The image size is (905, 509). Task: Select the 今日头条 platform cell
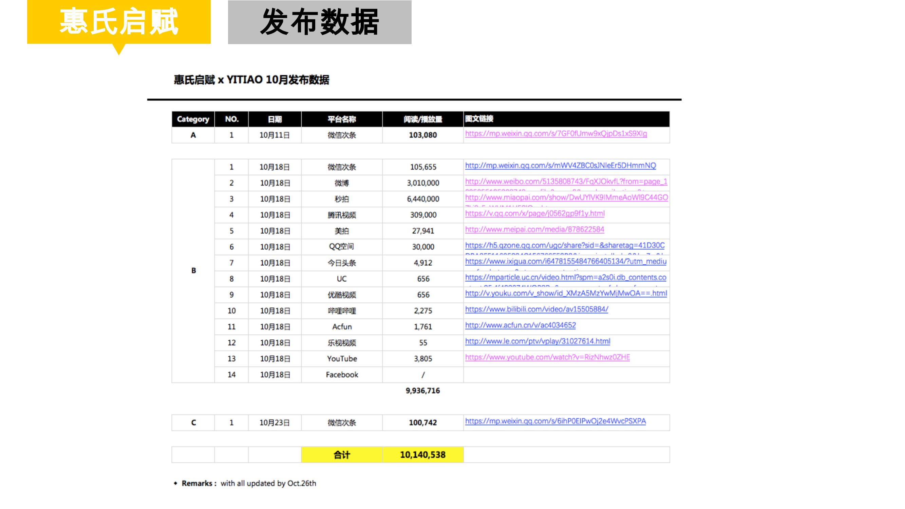342,263
